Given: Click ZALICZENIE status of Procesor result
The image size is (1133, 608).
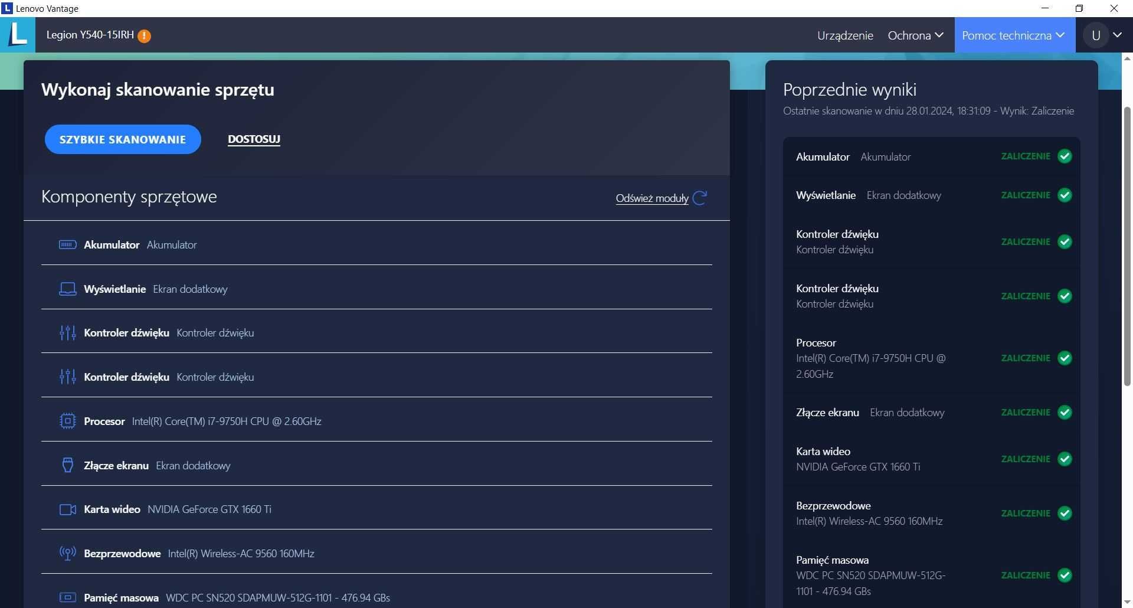Looking at the screenshot, I should 1026,358.
